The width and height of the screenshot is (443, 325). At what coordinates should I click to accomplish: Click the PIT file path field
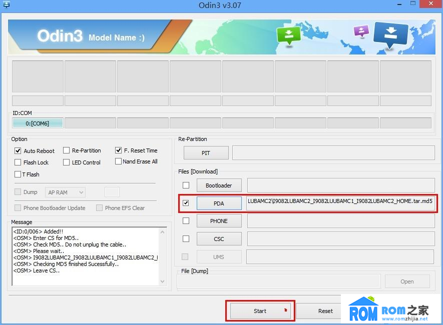click(333, 152)
